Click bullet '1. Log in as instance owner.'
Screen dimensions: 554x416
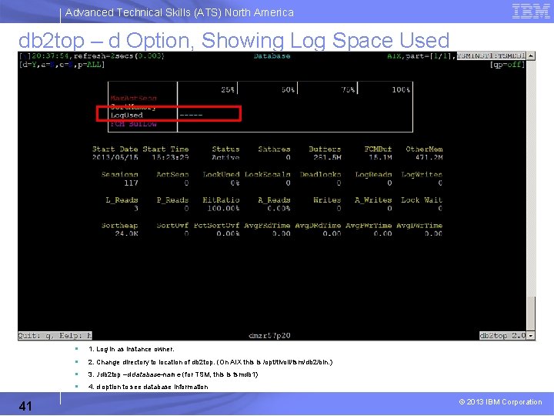tap(131, 349)
